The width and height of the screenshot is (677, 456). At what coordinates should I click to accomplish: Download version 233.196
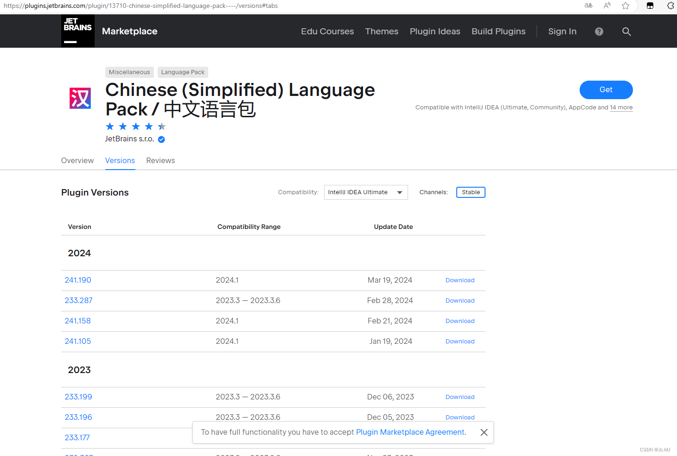460,418
